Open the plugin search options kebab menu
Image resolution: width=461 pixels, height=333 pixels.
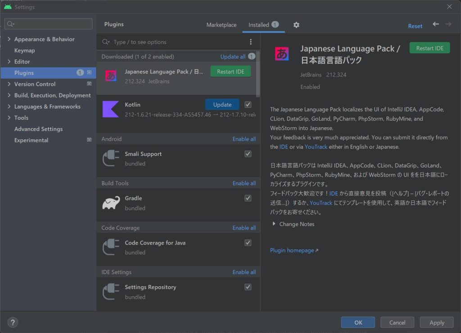[x=250, y=42]
